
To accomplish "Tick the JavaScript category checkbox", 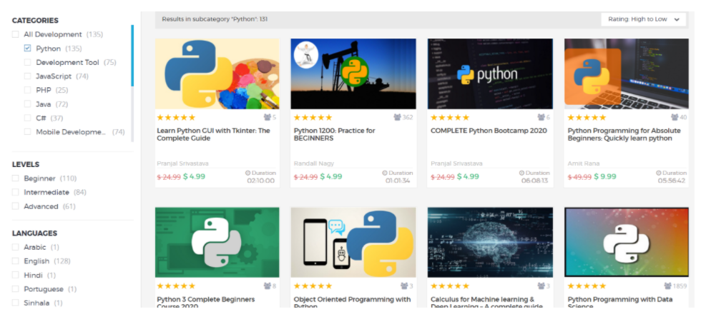I will (x=28, y=76).
